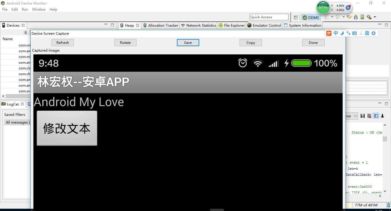Click the Open Perspective icon
The width and height of the screenshot is (391, 211).
point(296,17)
